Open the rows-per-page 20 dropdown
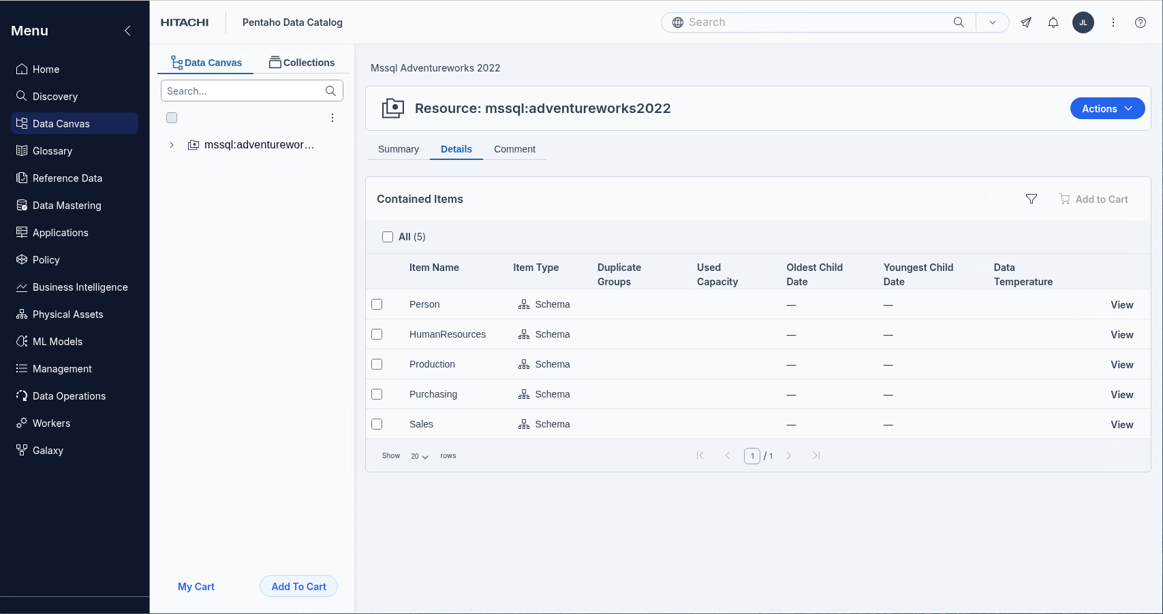Screen dimensions: 1163x614 pyautogui.click(x=419, y=456)
